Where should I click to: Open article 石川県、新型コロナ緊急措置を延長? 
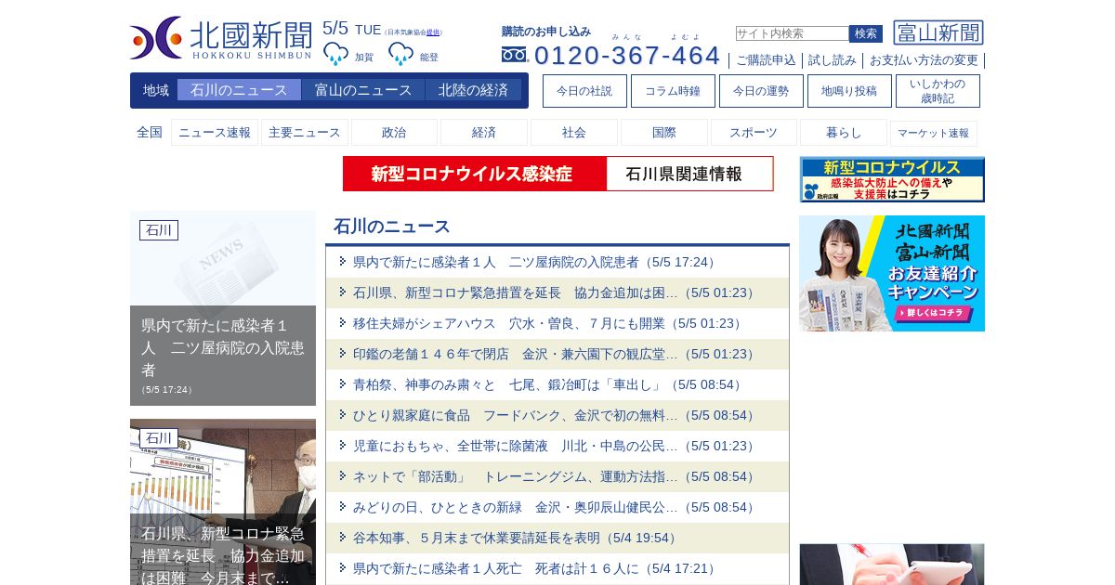click(x=556, y=292)
